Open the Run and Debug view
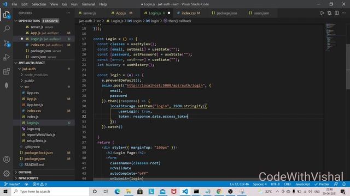Screen dimensions: 350x196 (x=7, y=57)
